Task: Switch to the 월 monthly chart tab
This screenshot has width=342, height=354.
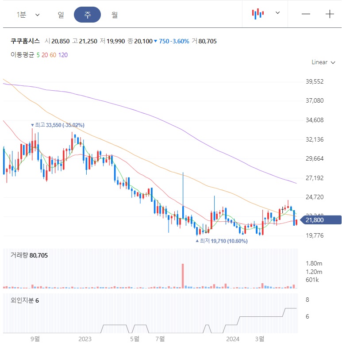Action: click(115, 15)
